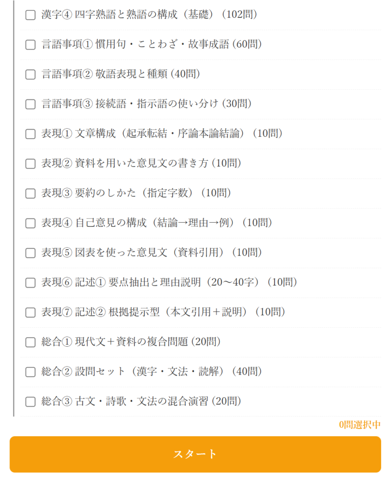The width and height of the screenshot is (390, 483).
Task: Tick 表現⑥ 記述① 要点抽出と理由説明 checkbox
Action: (x=30, y=283)
